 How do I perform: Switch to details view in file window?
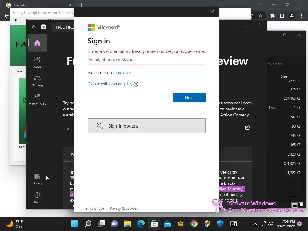click(x=294, y=205)
